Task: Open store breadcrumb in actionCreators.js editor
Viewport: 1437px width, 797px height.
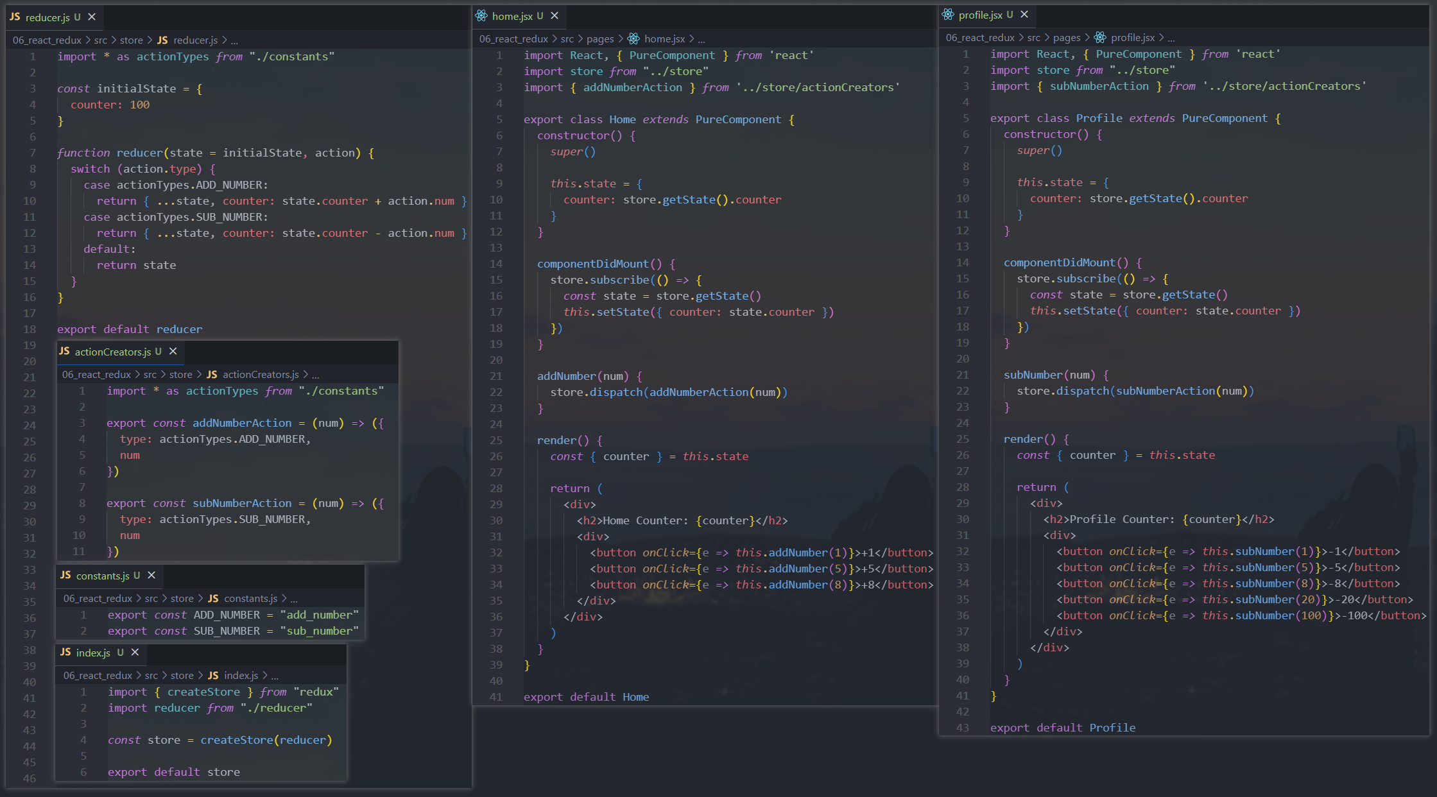Action: coord(181,374)
